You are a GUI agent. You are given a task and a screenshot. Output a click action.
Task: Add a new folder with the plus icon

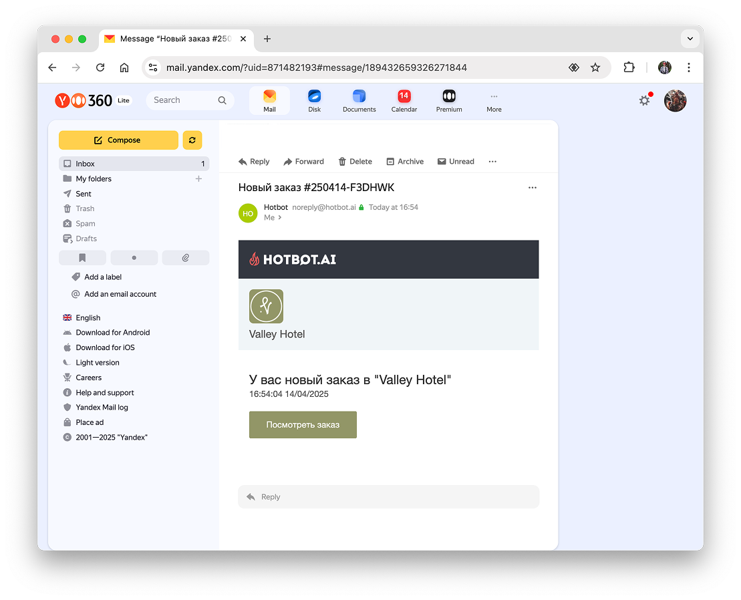point(198,178)
